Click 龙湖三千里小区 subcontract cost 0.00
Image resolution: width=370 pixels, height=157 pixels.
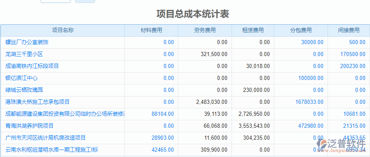318,54
